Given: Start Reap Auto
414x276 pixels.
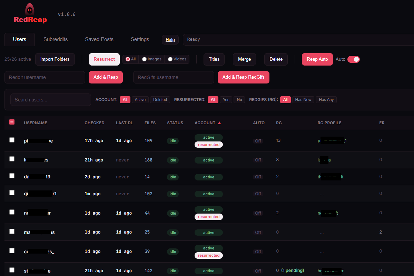Looking at the screenshot, I should pos(317,59).
